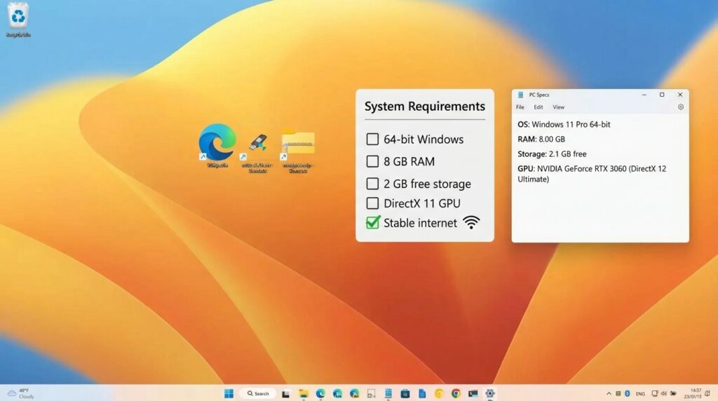This screenshot has height=401, width=718.
Task: Check the 64-bit Windows checkbox
Action: 372,139
